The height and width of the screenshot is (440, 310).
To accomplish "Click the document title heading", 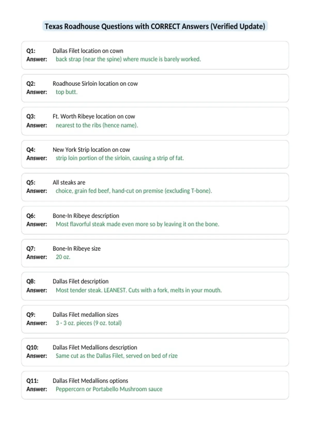I will tap(155, 26).
